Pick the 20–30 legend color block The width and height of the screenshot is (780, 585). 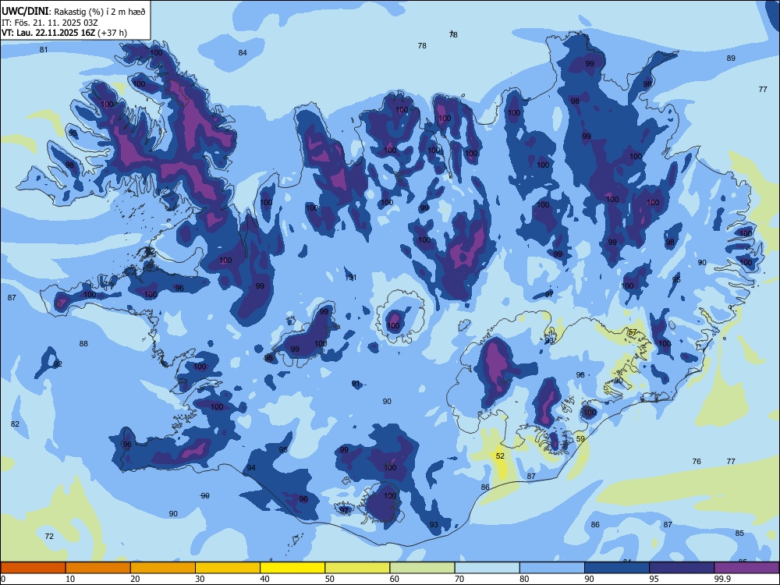point(163,568)
